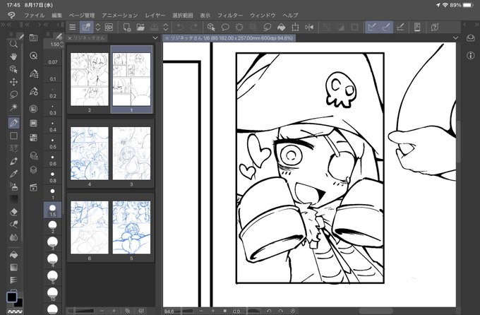The height and width of the screenshot is (315, 480).
Task: Select brush size 0.07 preset
Action: pyautogui.click(x=53, y=58)
